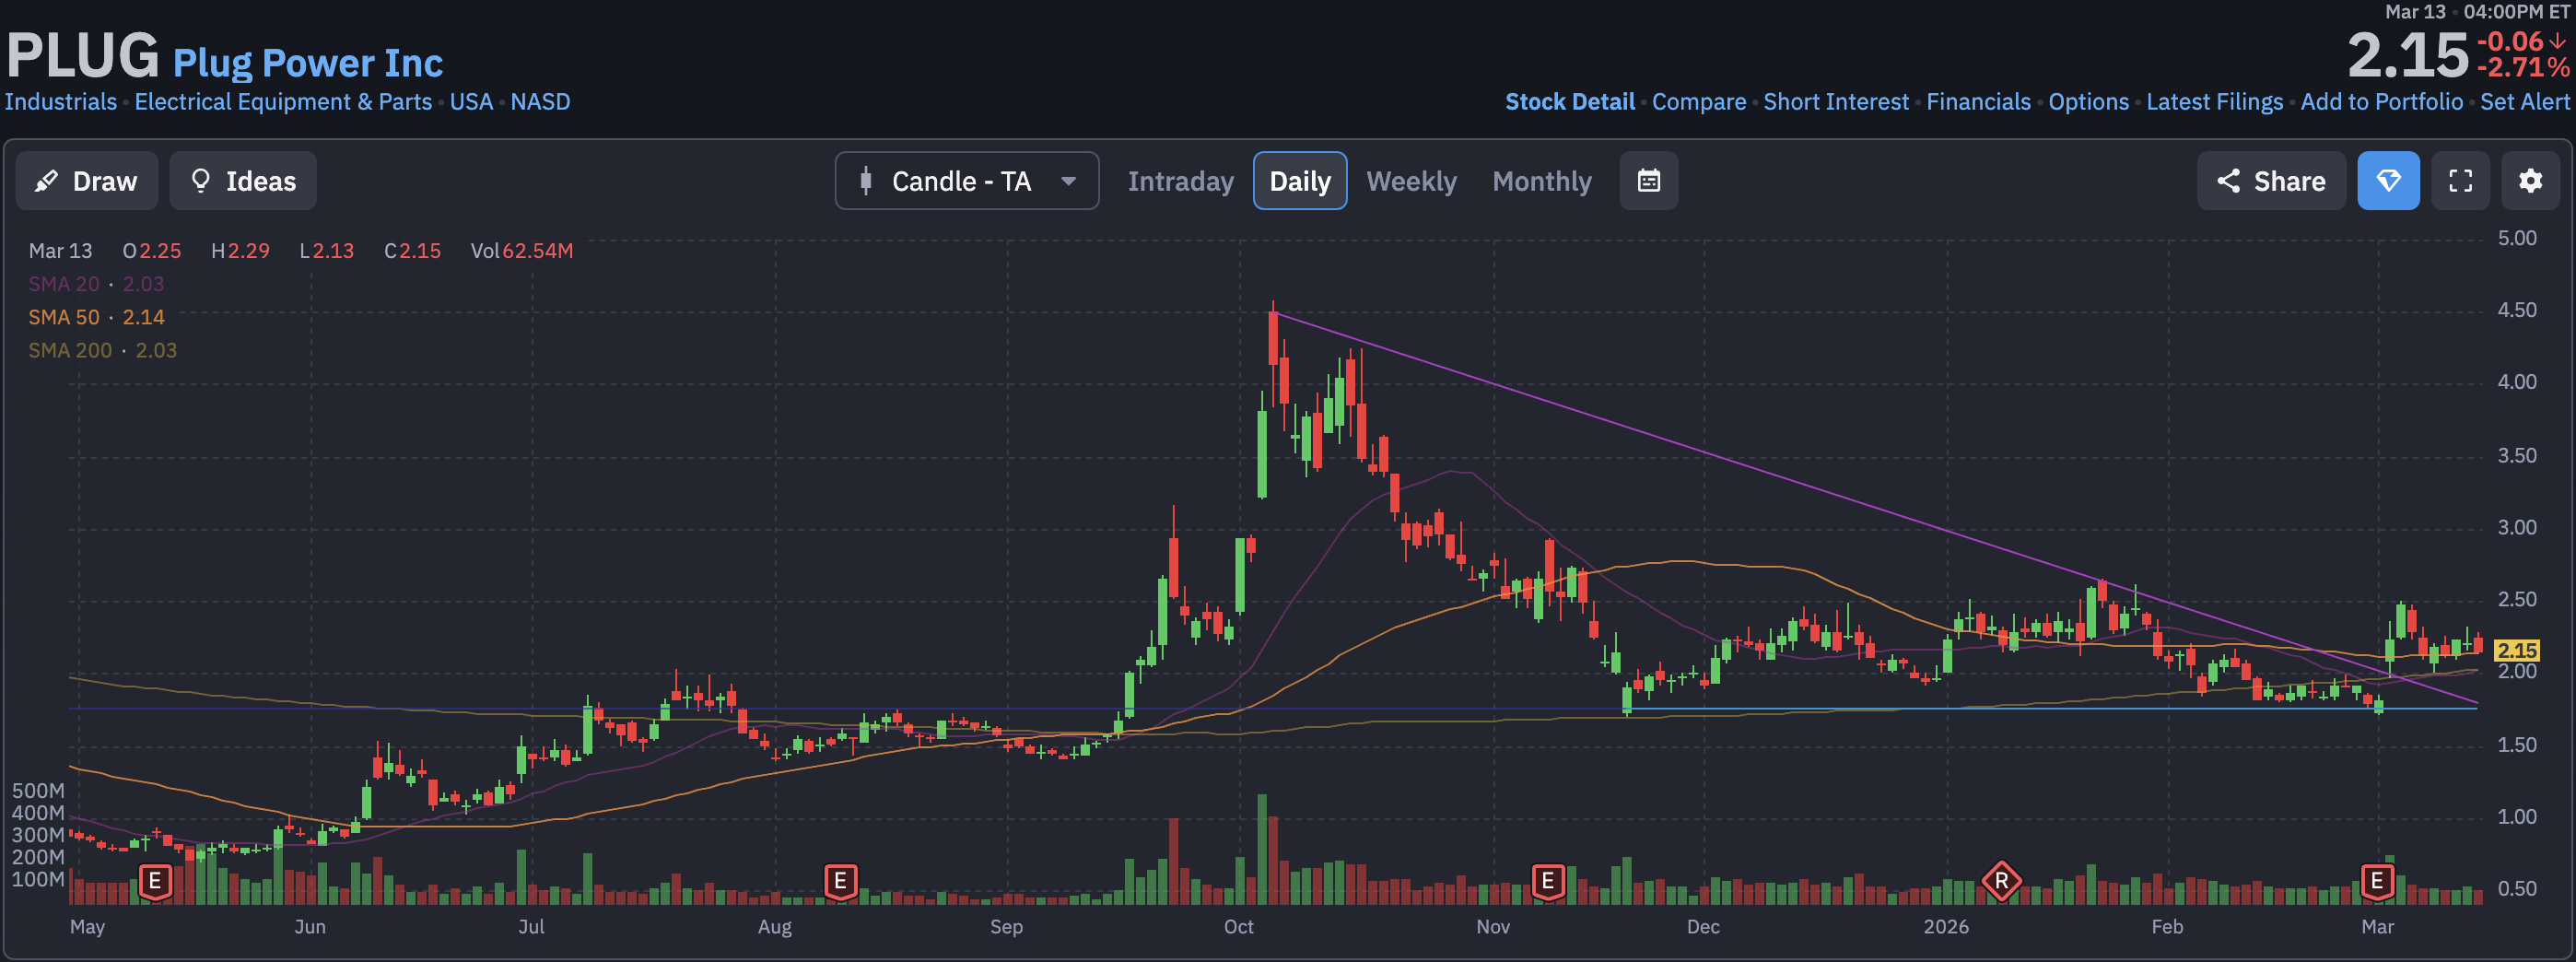2576x962 pixels.
Task: Open the USA country link
Action: coord(471,102)
